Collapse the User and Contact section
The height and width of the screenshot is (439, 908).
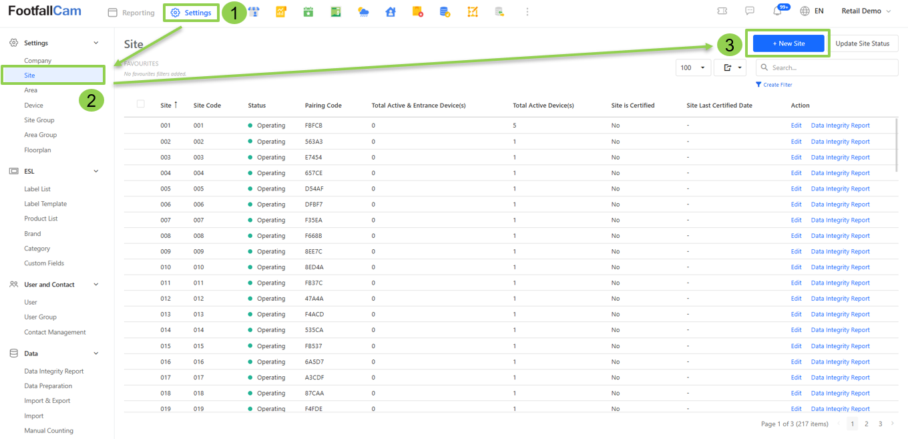point(95,285)
